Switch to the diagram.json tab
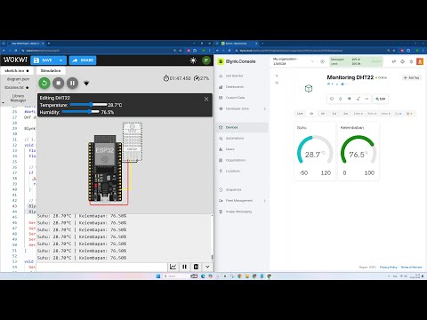The image size is (427, 320). [x=18, y=79]
